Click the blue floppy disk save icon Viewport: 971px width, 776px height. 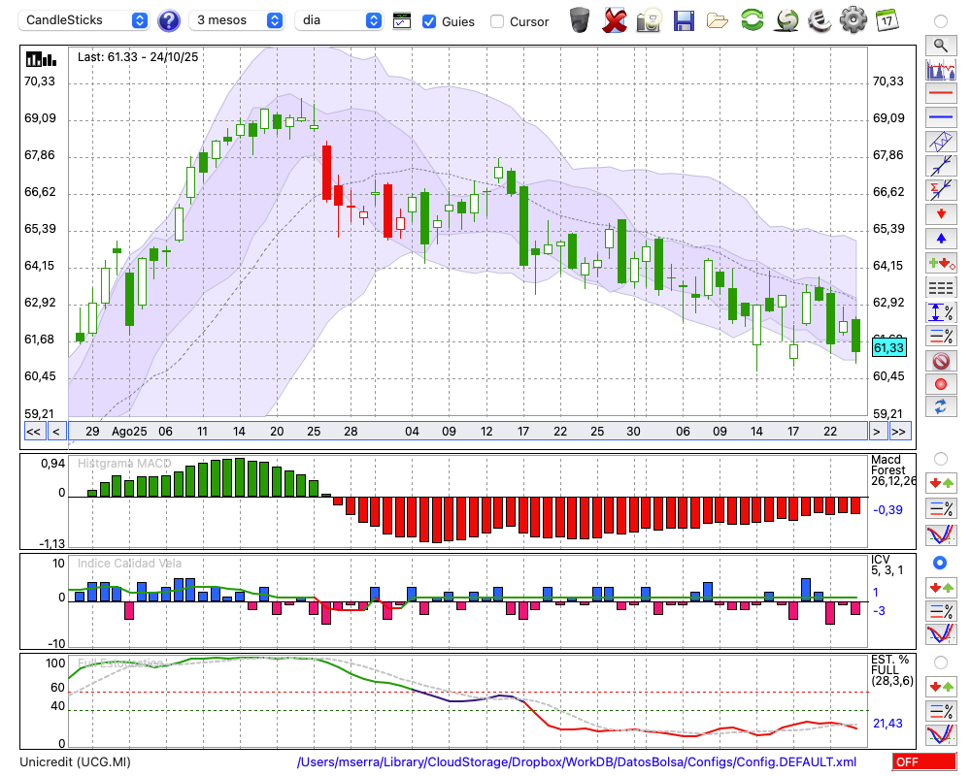tap(684, 21)
